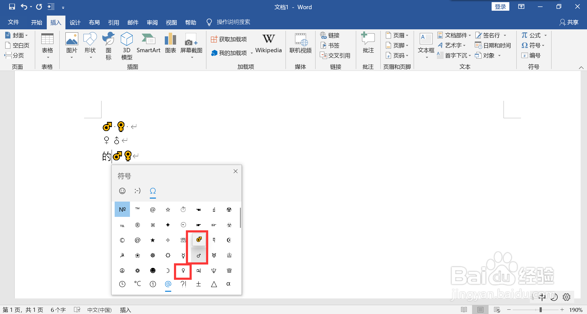
Task: Switch to text emoticon ;-) tab
Action: tap(138, 191)
